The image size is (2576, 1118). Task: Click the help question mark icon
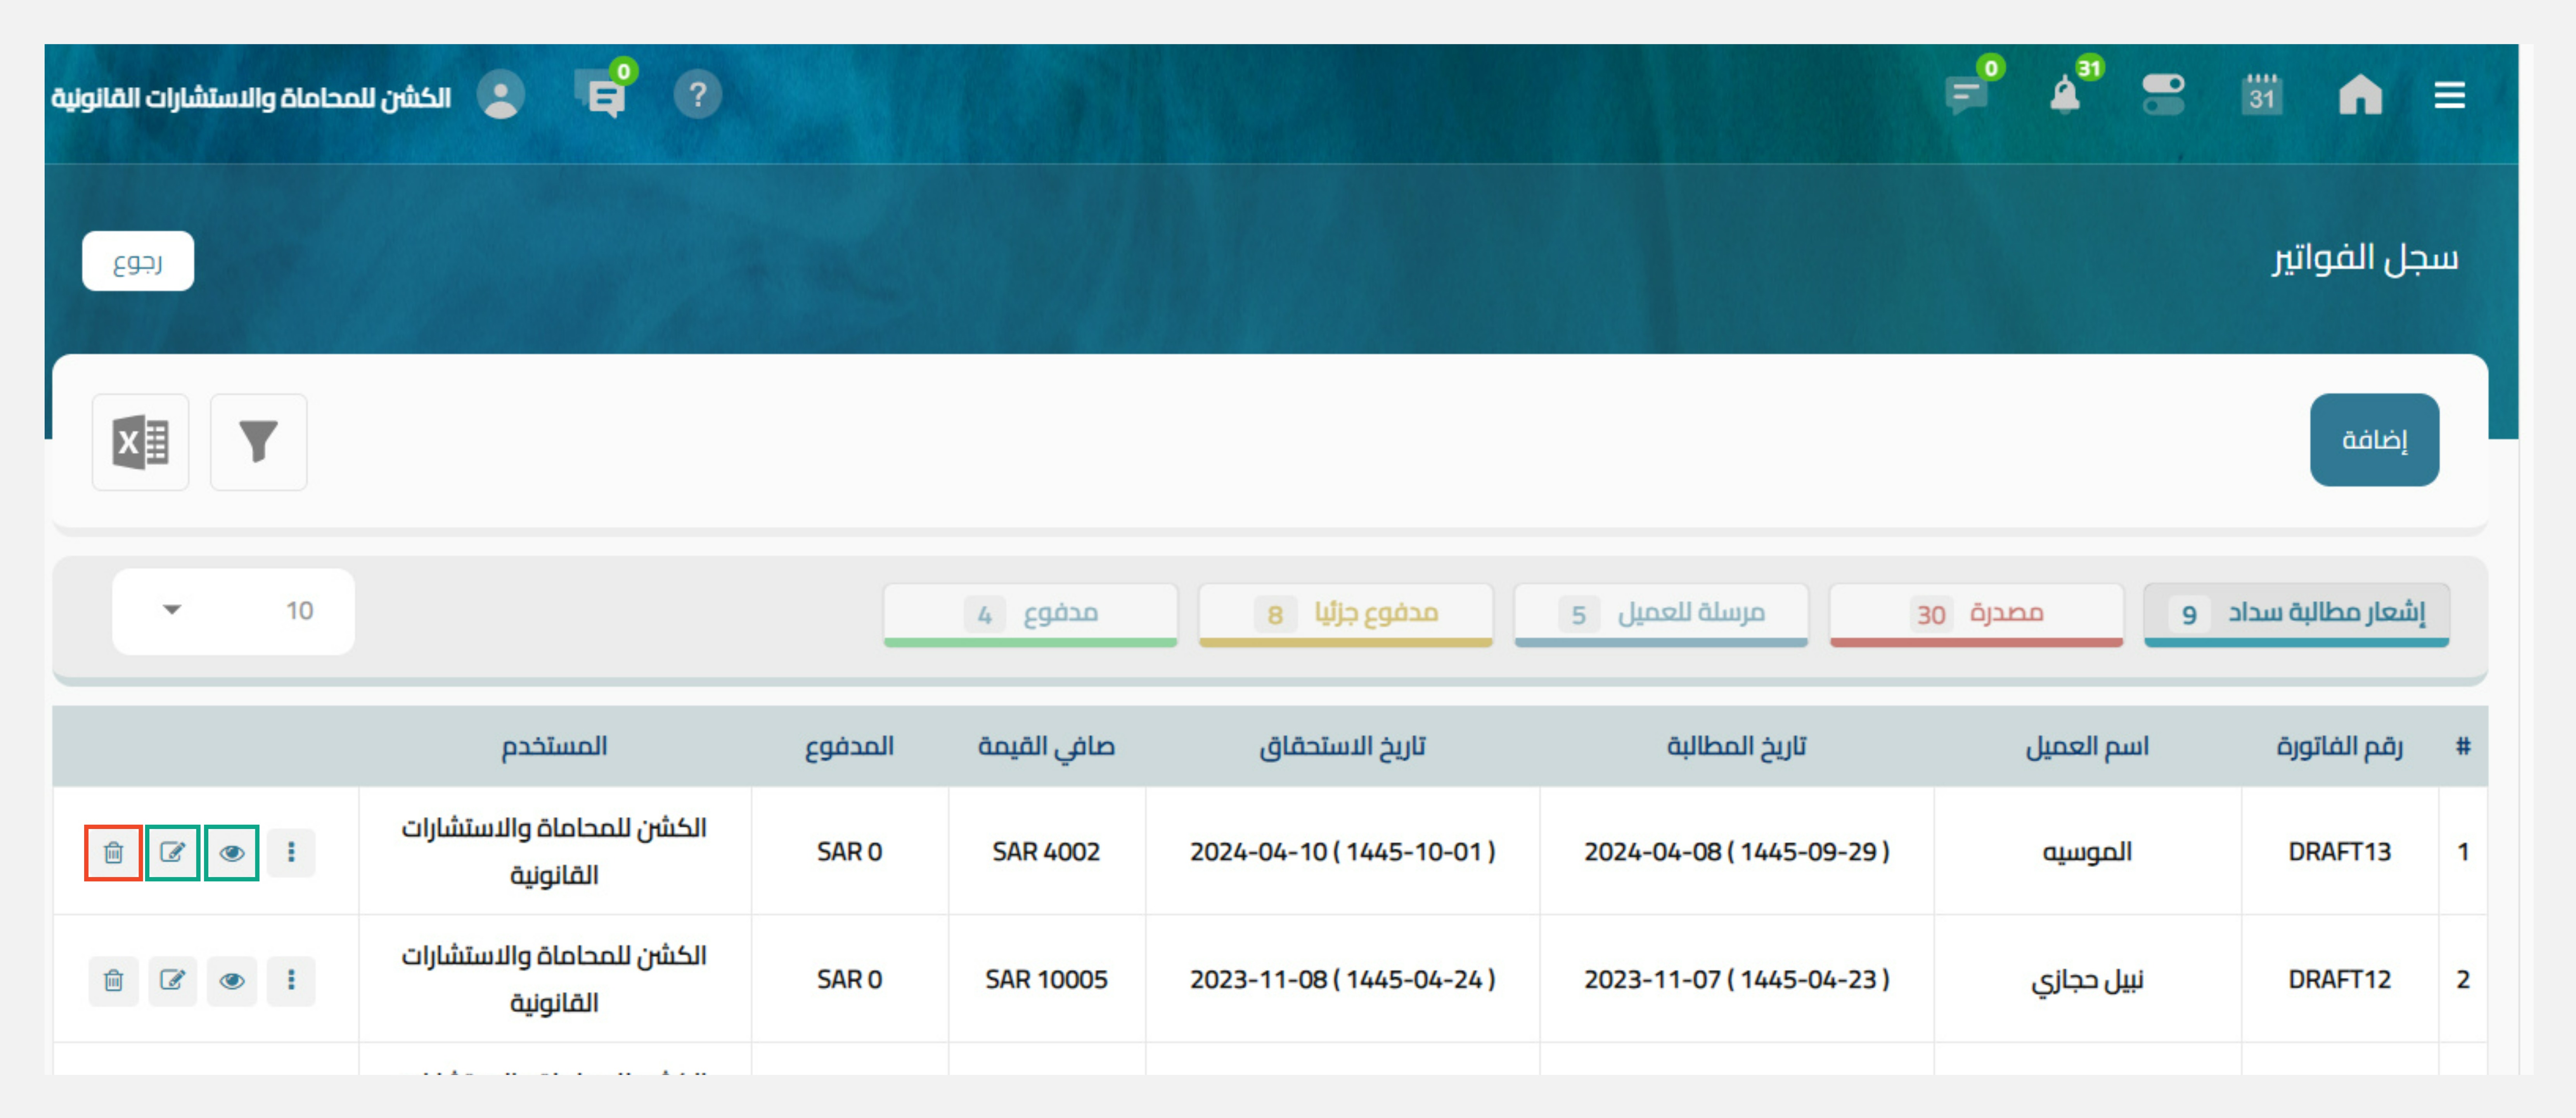[697, 96]
